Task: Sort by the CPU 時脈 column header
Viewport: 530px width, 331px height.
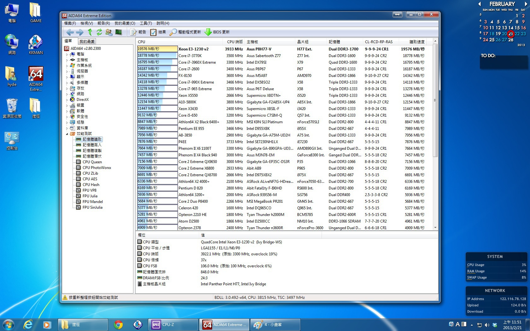Action: [x=234, y=42]
